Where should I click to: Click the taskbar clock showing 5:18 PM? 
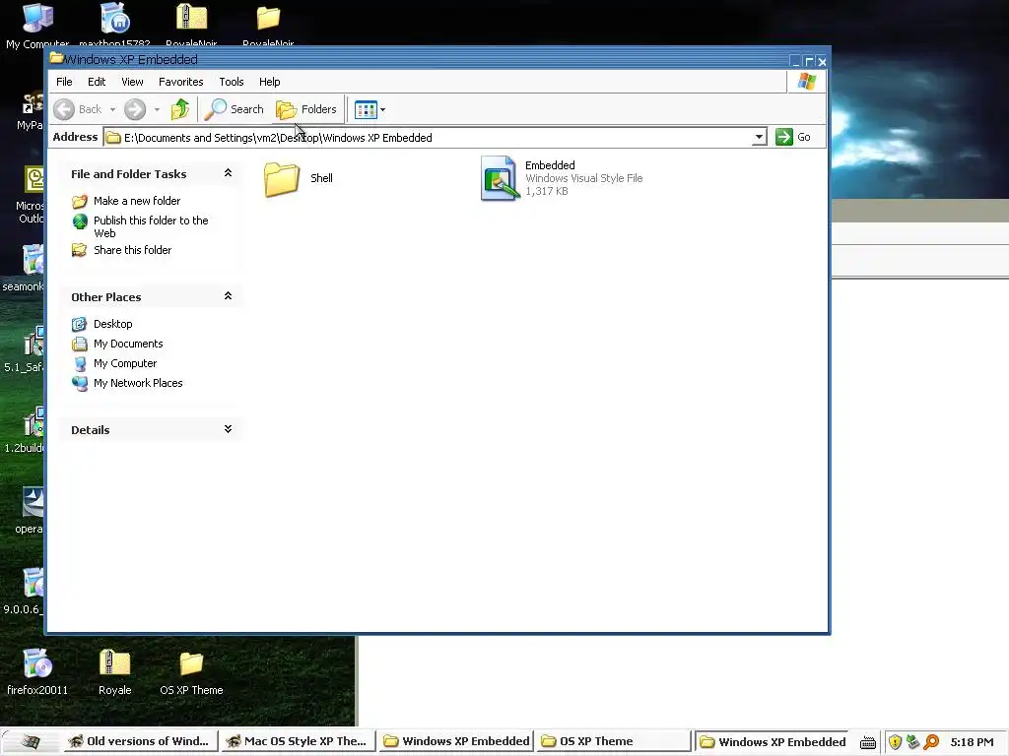972,742
